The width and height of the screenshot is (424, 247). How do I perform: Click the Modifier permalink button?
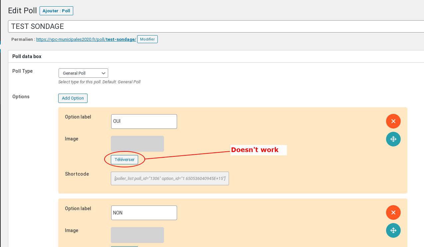click(147, 39)
